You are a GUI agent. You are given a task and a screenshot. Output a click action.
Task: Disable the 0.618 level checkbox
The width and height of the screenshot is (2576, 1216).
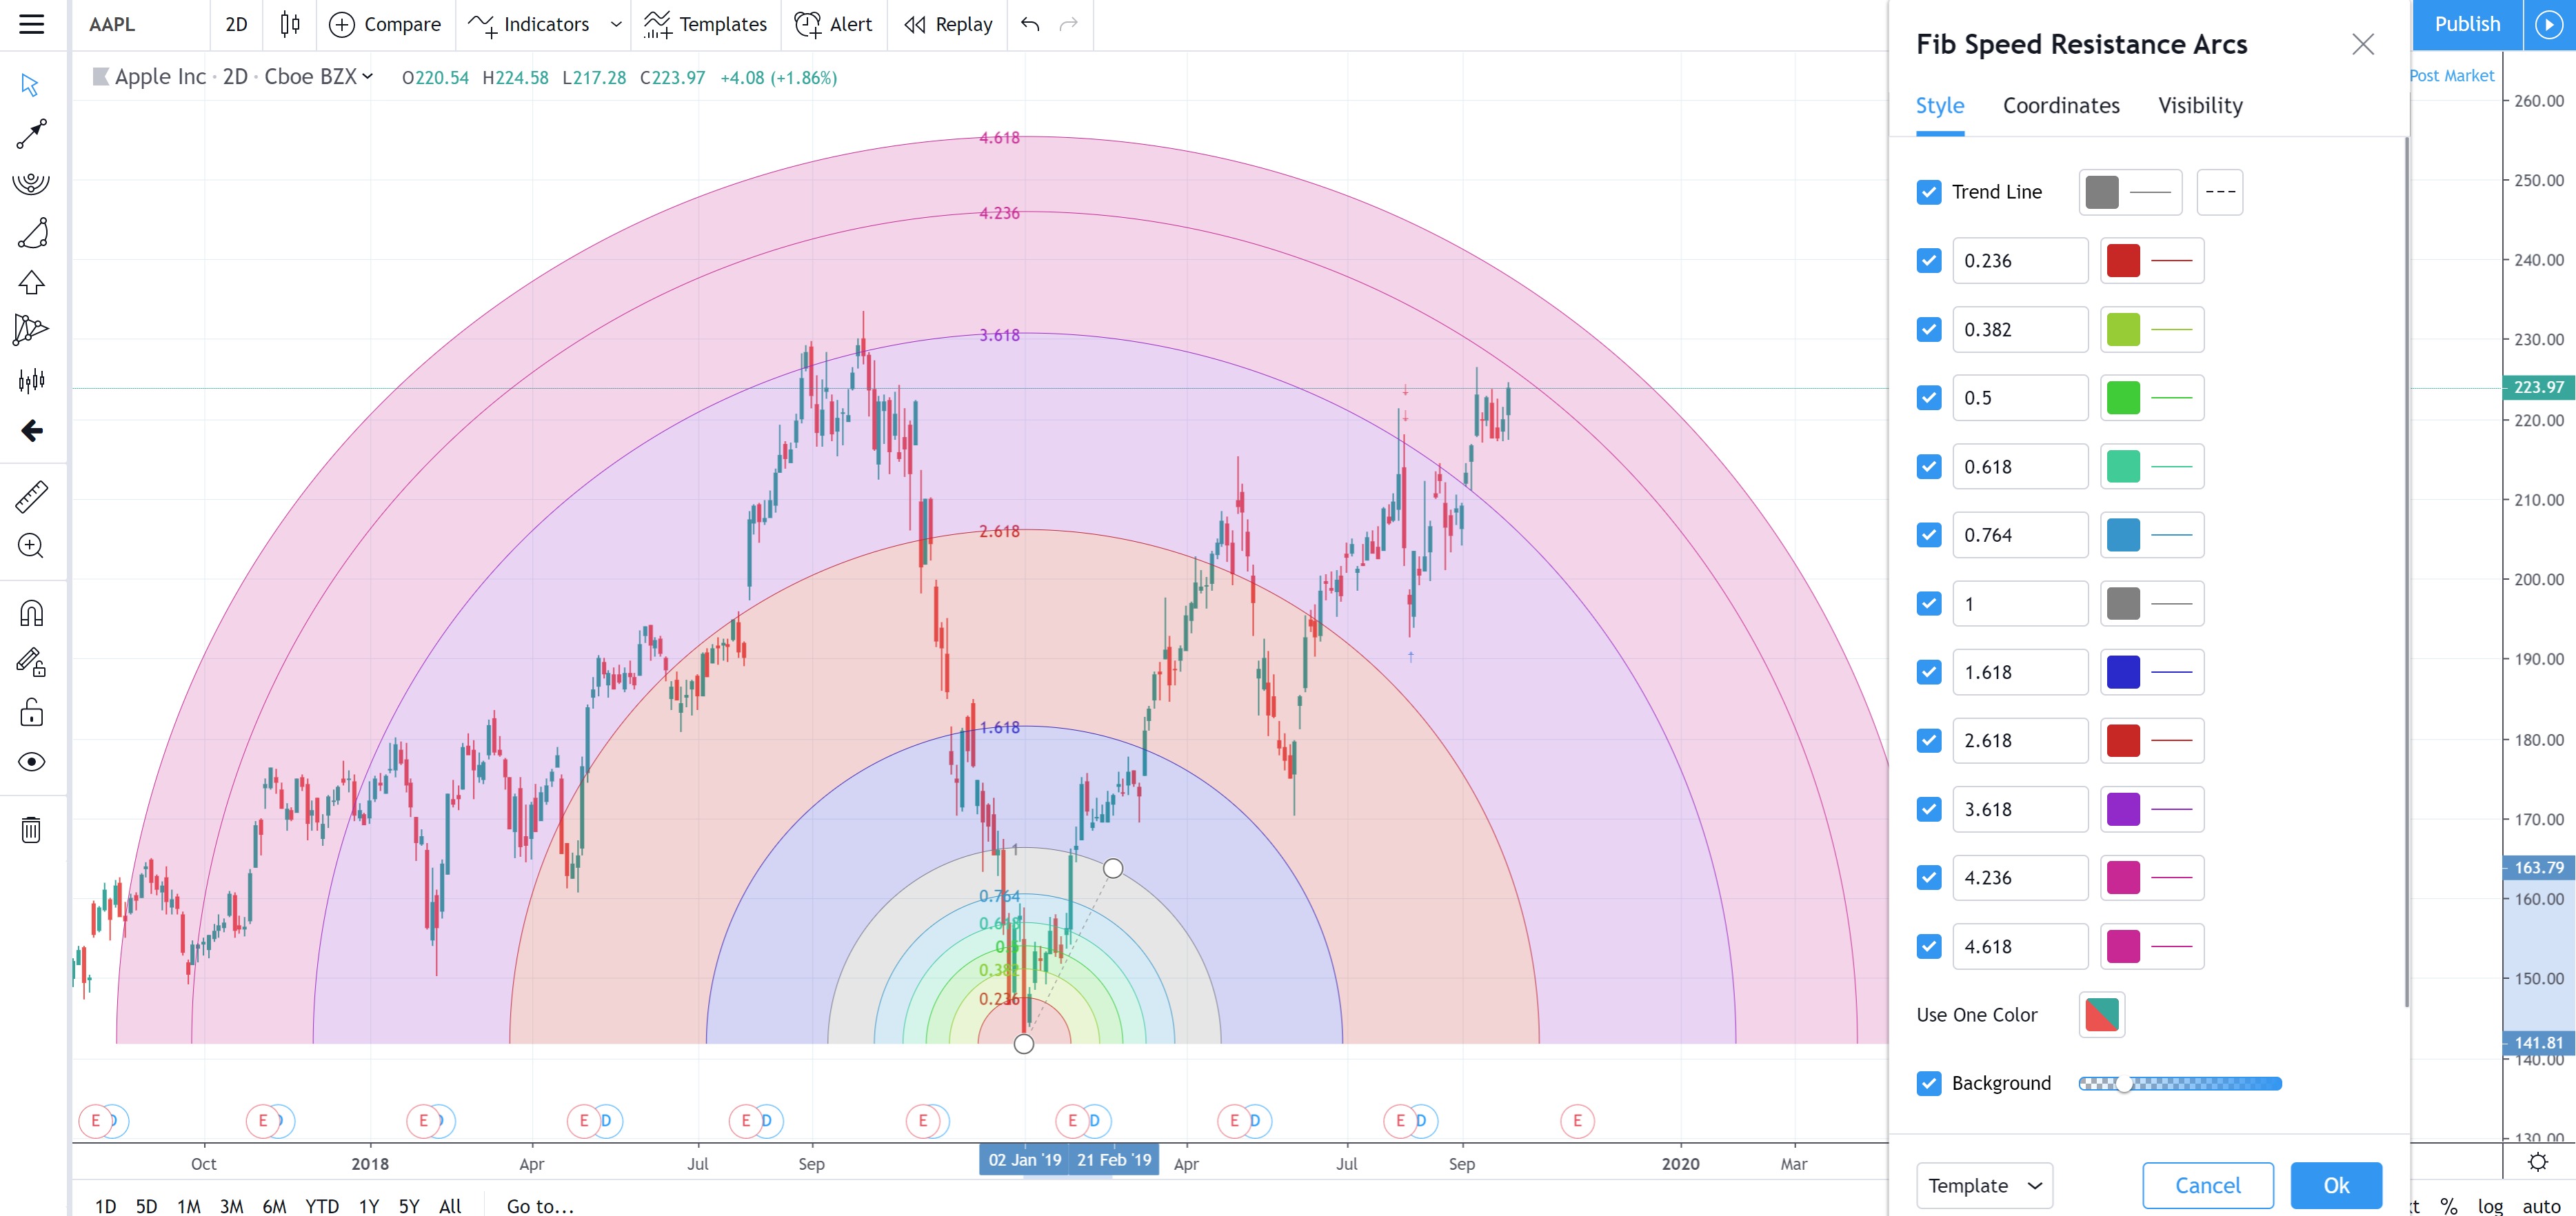point(1929,467)
